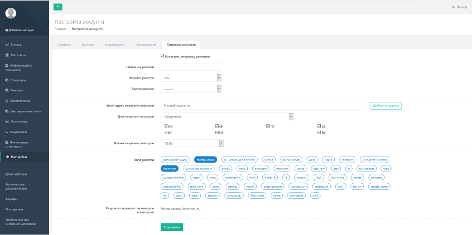Click the Выход link
472x235 pixels.
click(459, 7)
